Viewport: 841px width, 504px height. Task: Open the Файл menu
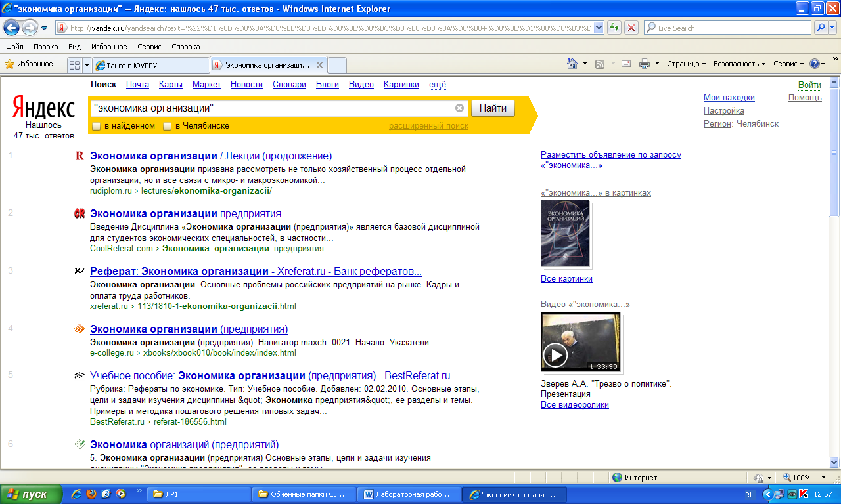point(14,47)
